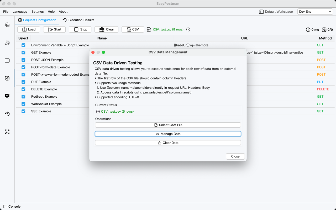336x210 pixels.
Task: Click the check icon in Current Status
Action: [98, 112]
